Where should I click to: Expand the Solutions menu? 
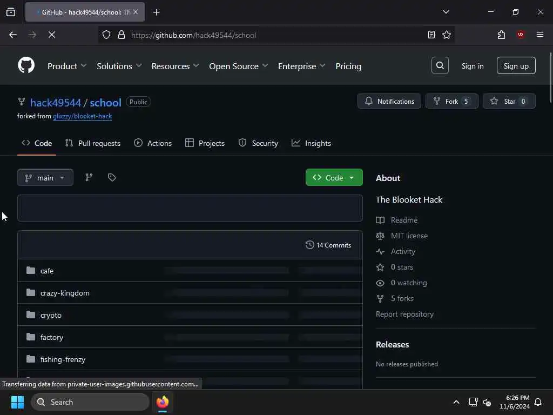(119, 66)
